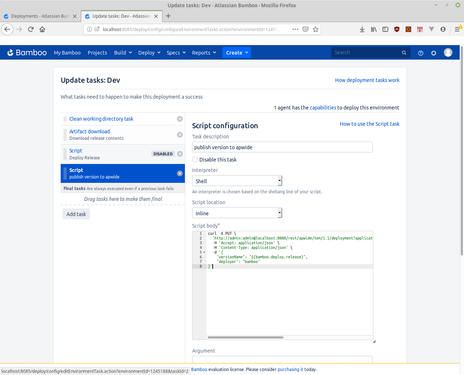
Task: Delete the Artifact download task
Action: click(180, 135)
